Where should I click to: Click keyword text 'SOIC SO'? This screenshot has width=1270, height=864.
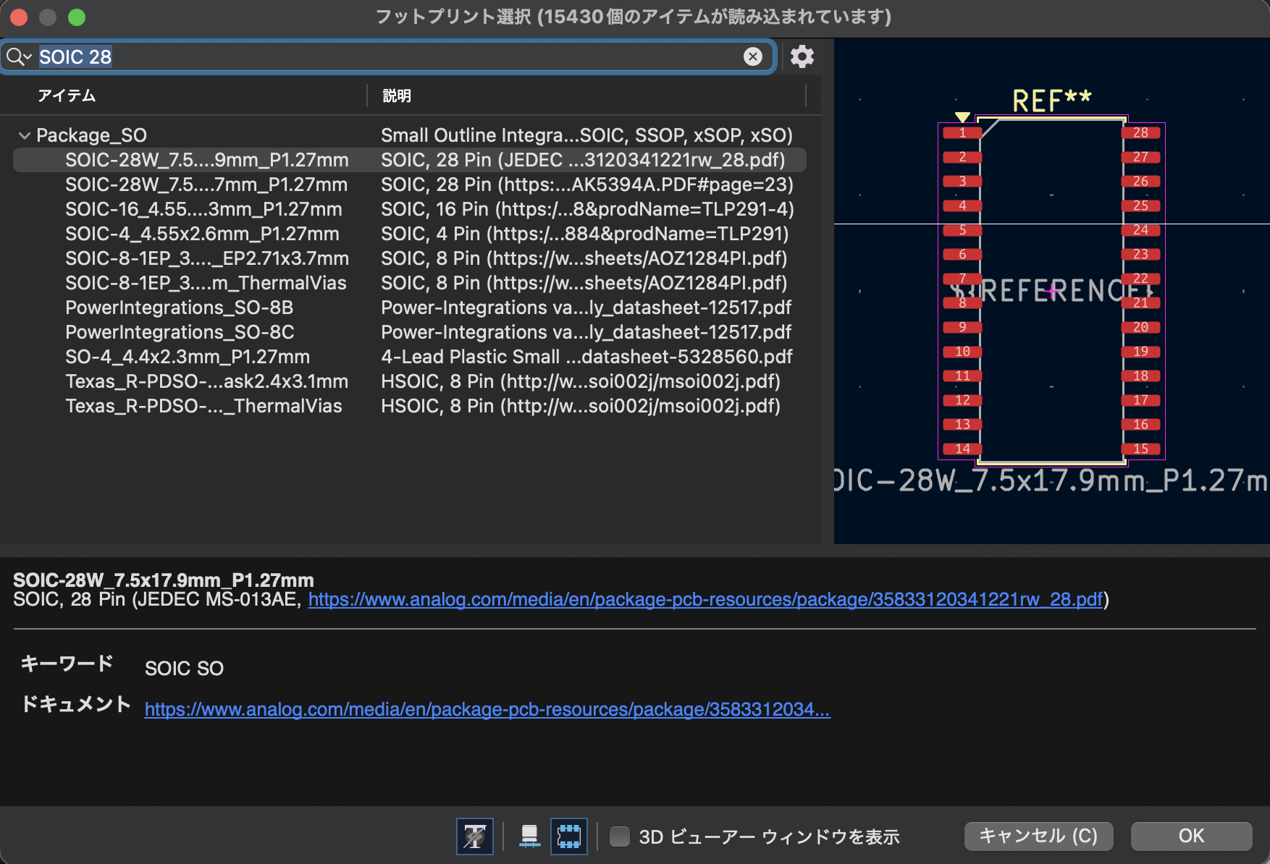click(184, 668)
